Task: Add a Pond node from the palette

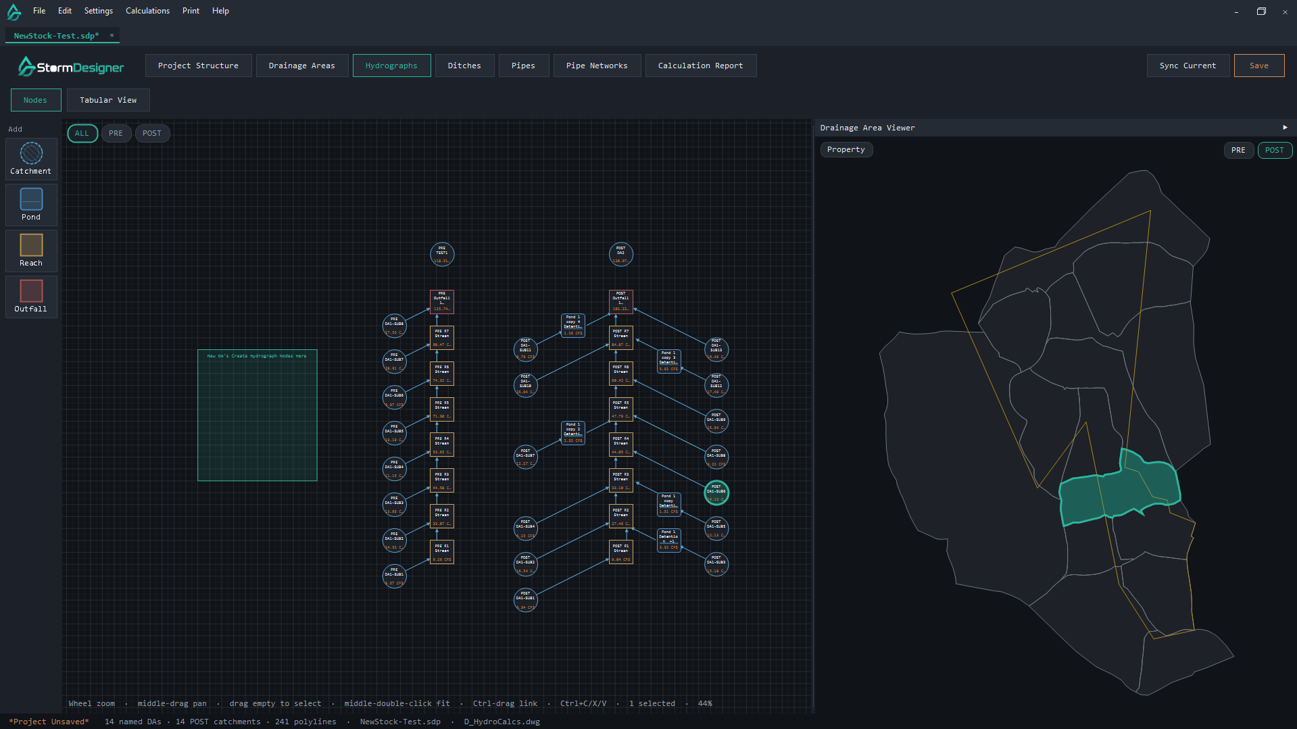Action: (x=31, y=205)
